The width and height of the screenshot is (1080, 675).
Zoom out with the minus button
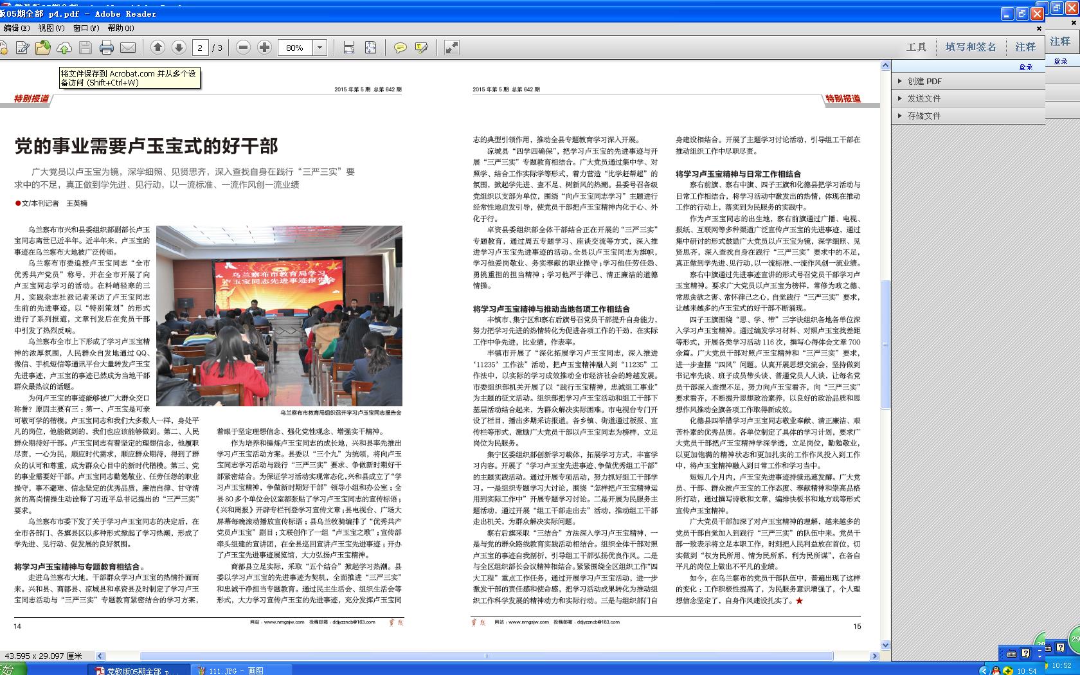pyautogui.click(x=243, y=48)
